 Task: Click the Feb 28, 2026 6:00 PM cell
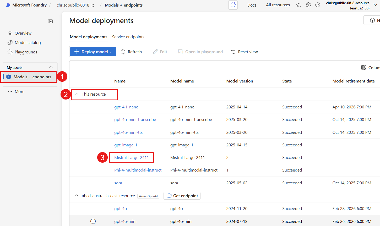tap(352, 208)
